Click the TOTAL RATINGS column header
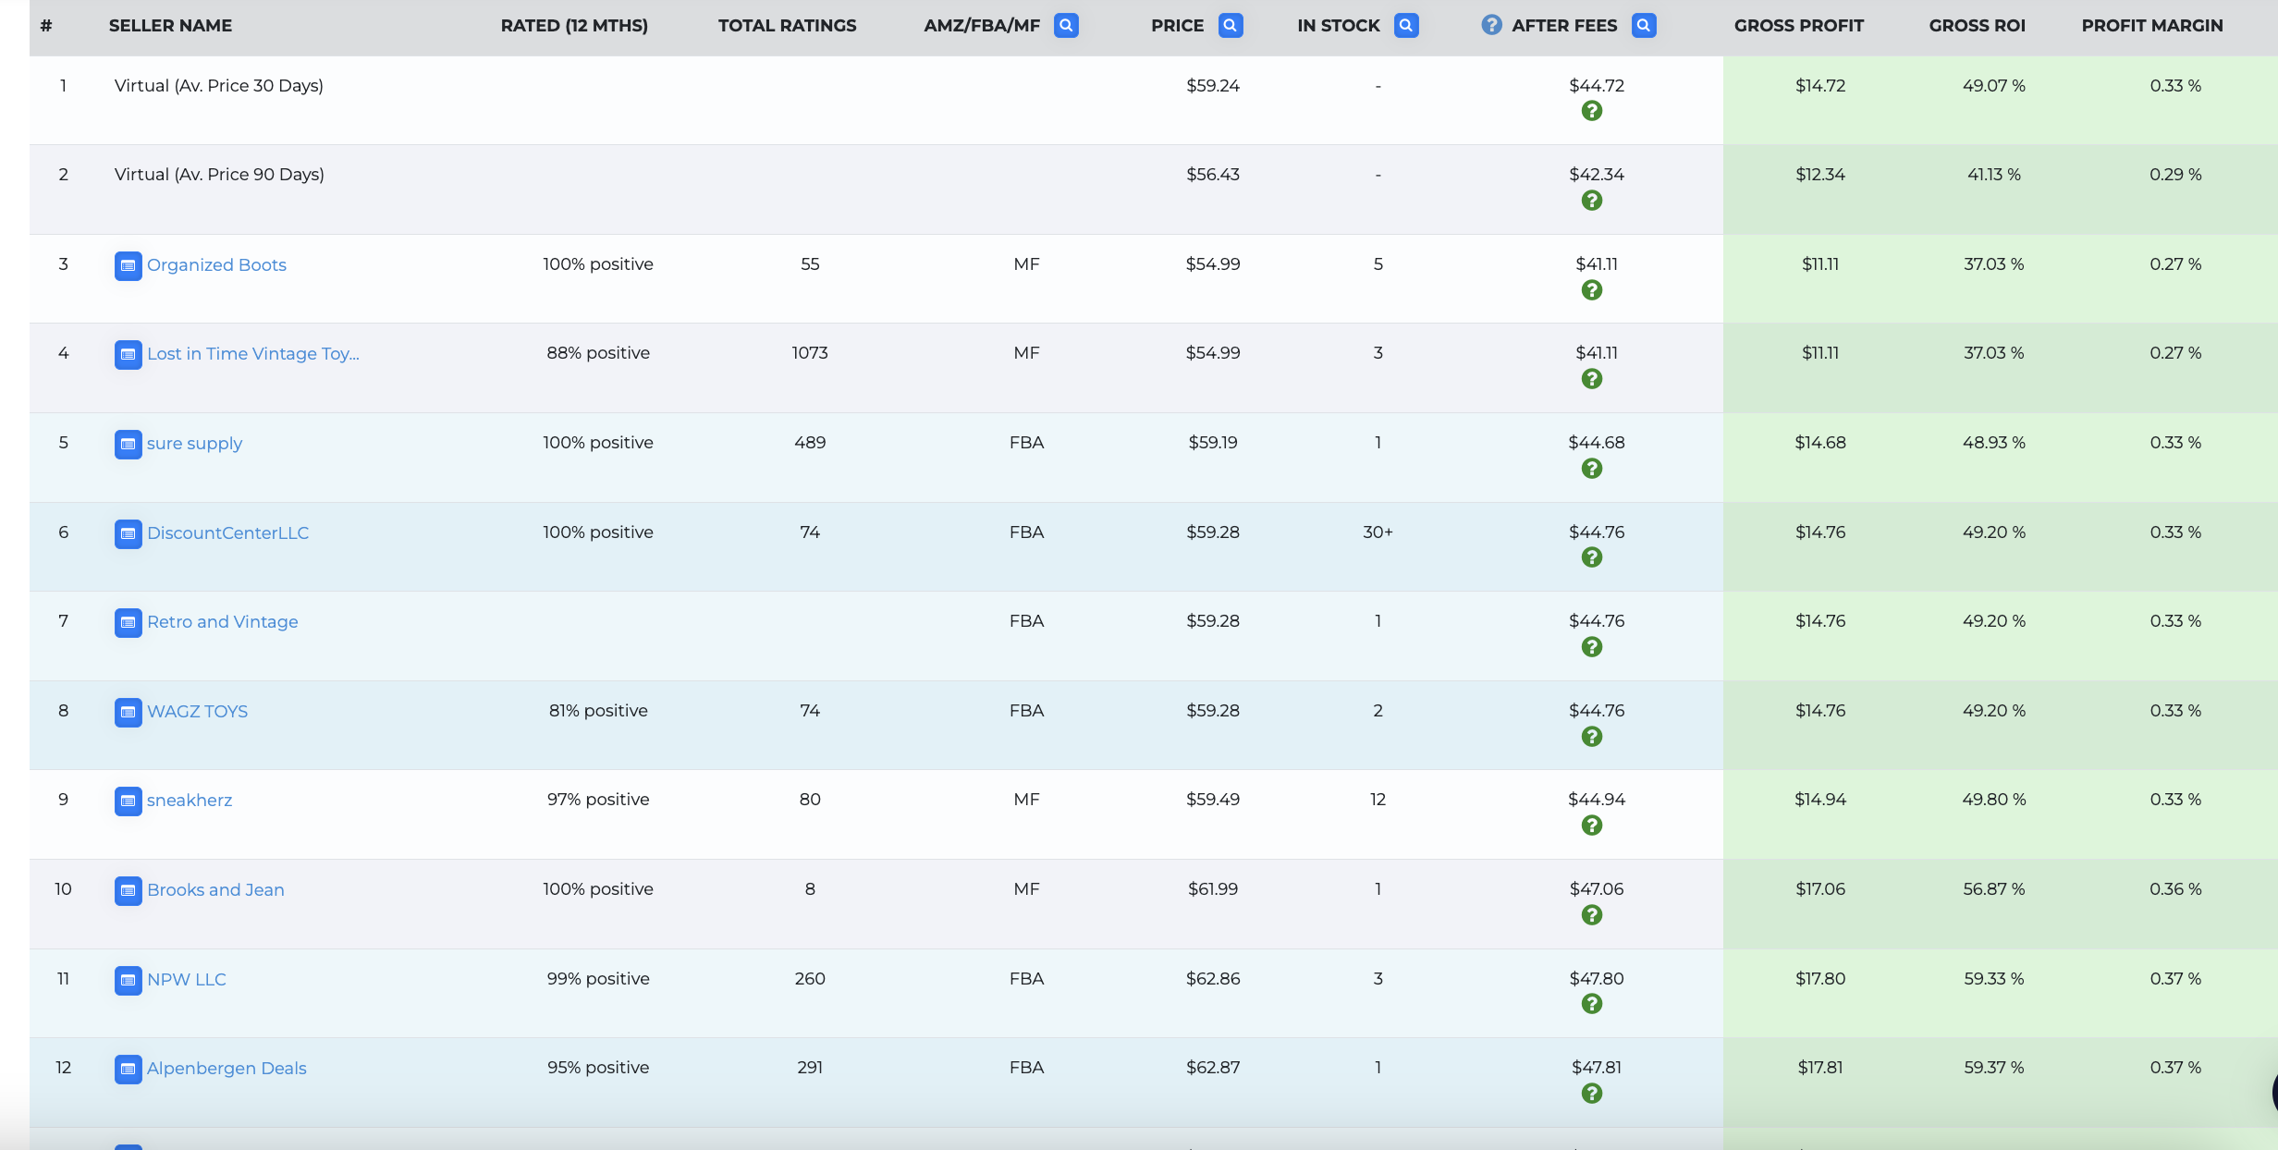Image resolution: width=2278 pixels, height=1150 pixels. coord(787,26)
